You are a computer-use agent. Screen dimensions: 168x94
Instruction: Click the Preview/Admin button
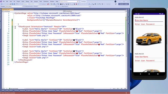124,4
